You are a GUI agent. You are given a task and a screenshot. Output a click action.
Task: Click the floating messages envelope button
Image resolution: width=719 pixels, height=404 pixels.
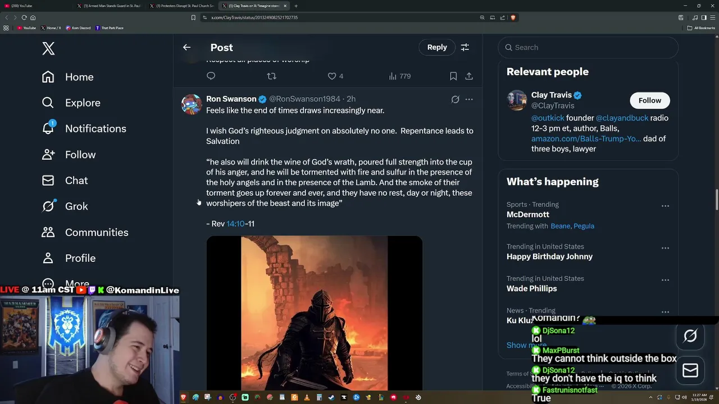(x=690, y=370)
